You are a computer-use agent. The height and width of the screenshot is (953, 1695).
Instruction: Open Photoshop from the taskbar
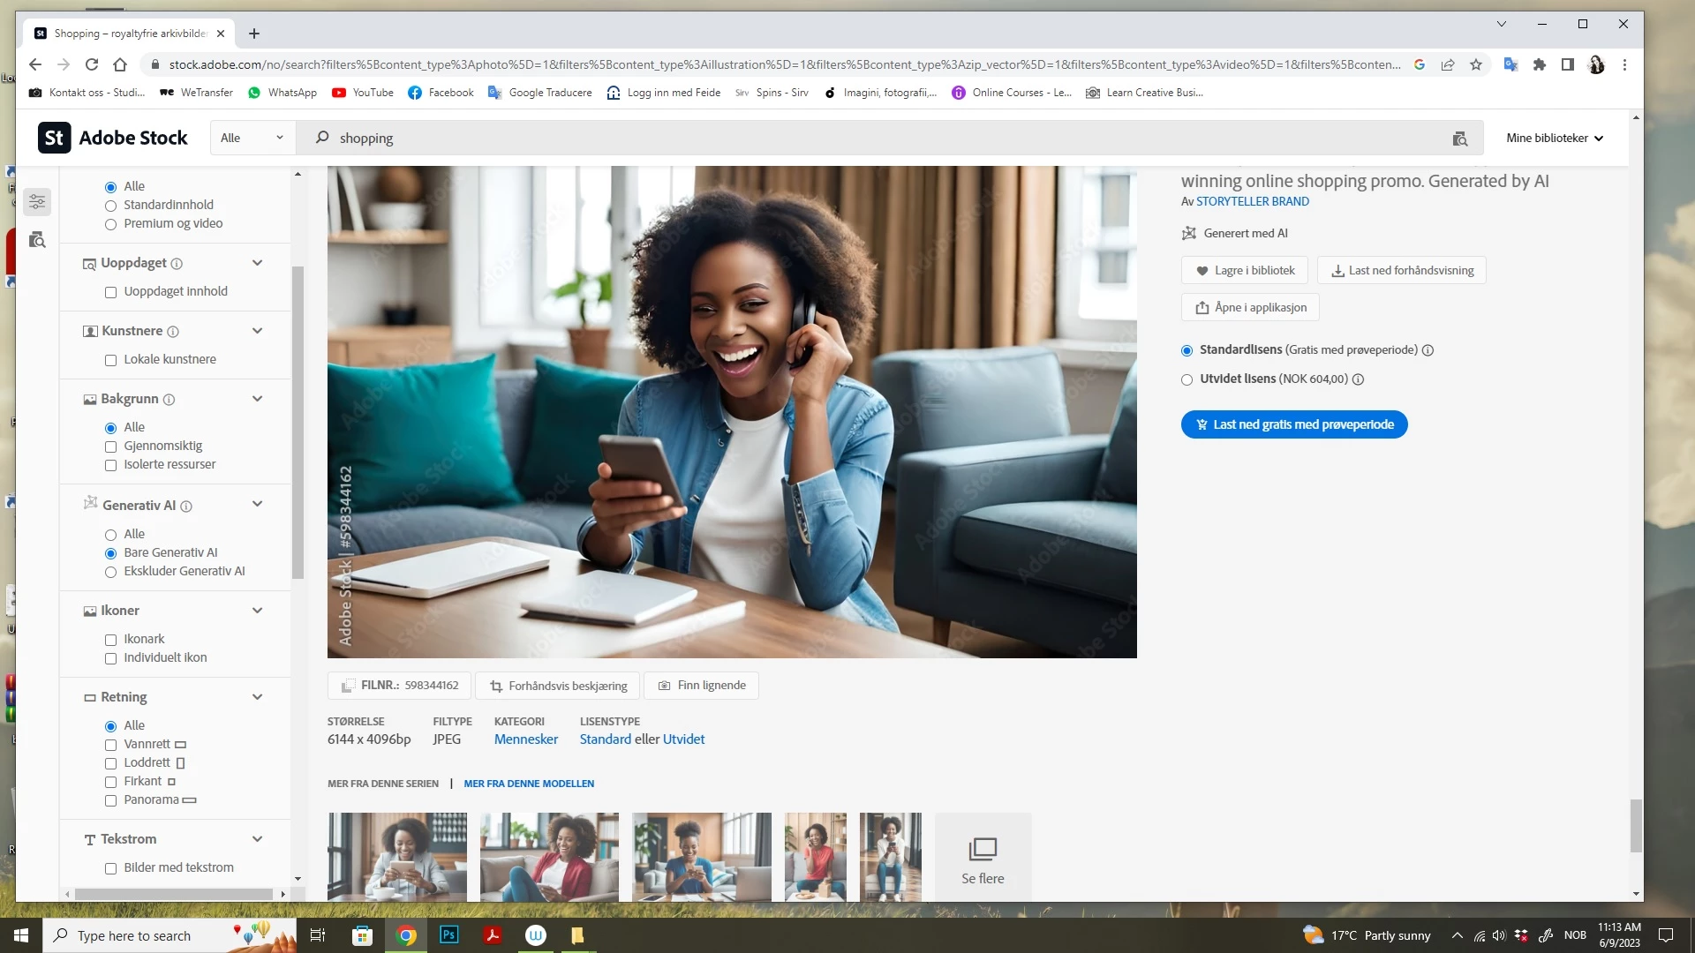point(448,934)
